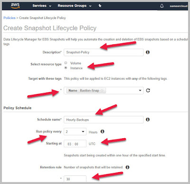
Task: Open the Services chevron arrow
Action: 50,6
